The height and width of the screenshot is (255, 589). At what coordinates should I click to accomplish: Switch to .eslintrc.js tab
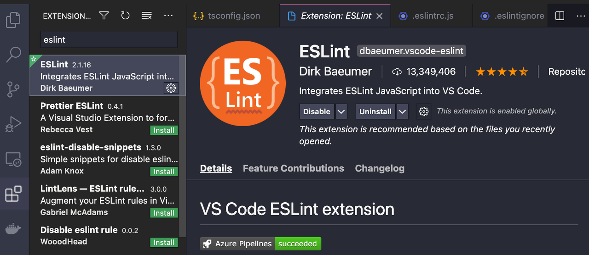coord(432,16)
